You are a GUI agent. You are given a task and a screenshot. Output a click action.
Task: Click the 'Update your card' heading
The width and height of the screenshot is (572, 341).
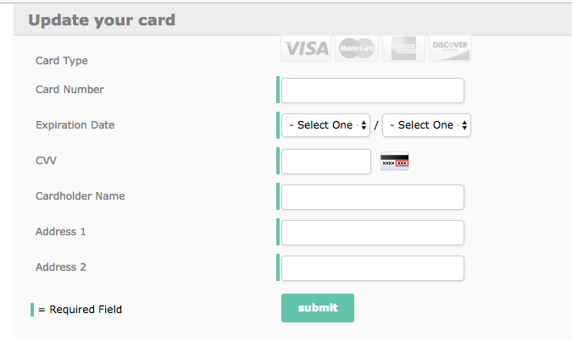coord(102,20)
